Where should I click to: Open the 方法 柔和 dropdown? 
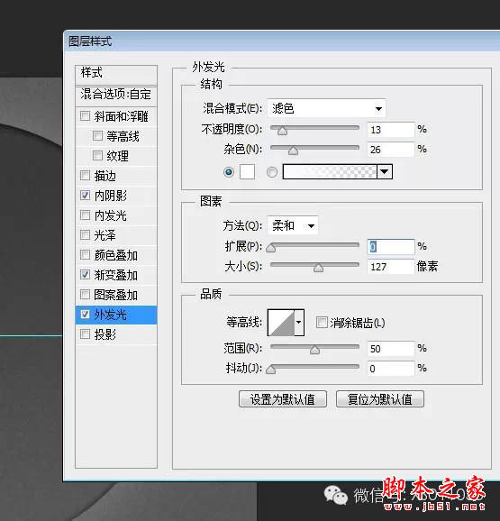coord(293,225)
